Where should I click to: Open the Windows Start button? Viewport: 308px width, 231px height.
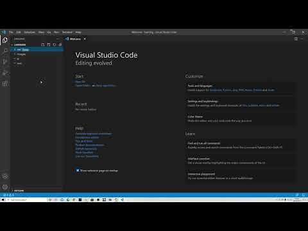click(3, 200)
